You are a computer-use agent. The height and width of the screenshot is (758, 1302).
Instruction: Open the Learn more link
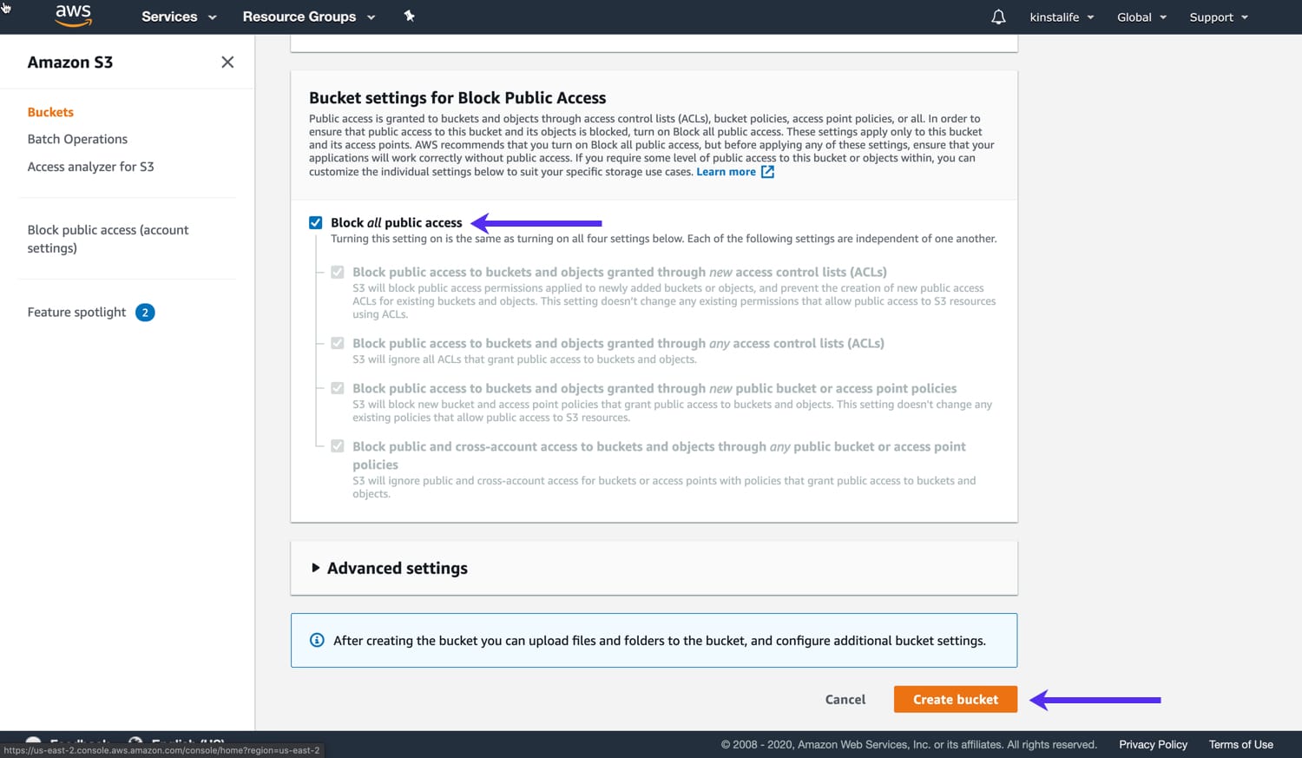pos(726,171)
